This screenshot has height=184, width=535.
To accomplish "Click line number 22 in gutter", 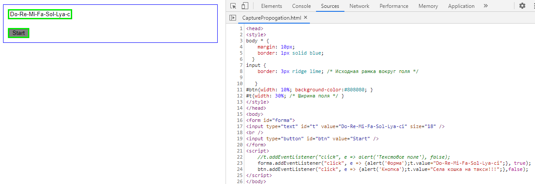I will (x=240, y=157).
